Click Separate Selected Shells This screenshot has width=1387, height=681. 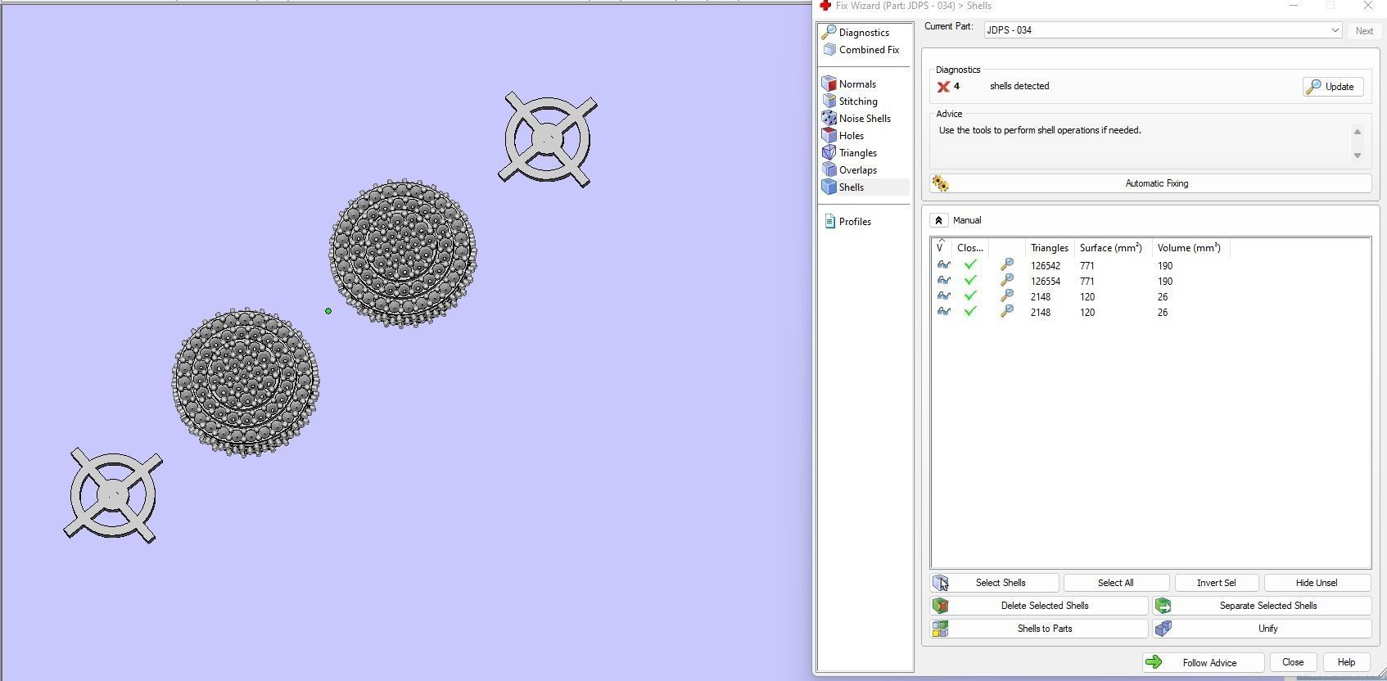(x=1262, y=606)
